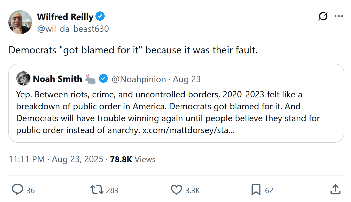
Task: Click Noah Smith's verified checkmark badge
Action: pyautogui.click(x=104, y=79)
